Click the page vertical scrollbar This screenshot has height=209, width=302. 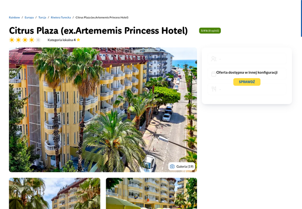coord(301,18)
